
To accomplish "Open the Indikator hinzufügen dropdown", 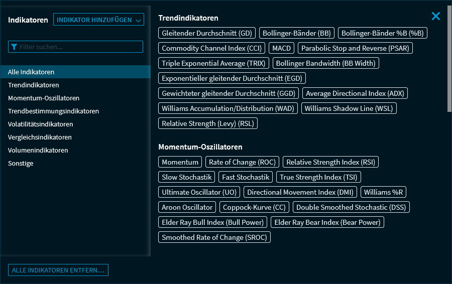I will [x=98, y=20].
